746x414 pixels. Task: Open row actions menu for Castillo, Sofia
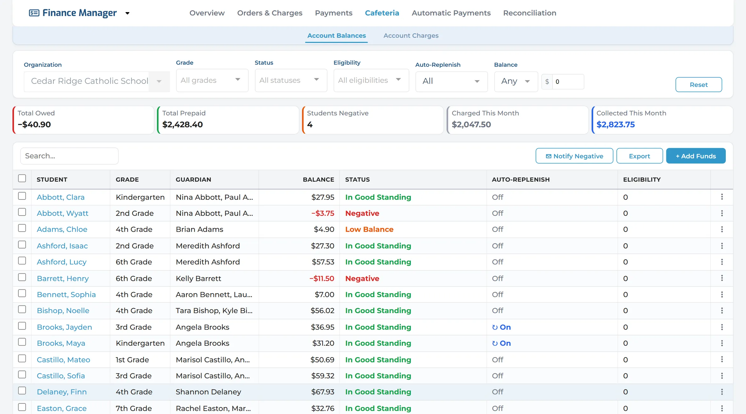722,376
